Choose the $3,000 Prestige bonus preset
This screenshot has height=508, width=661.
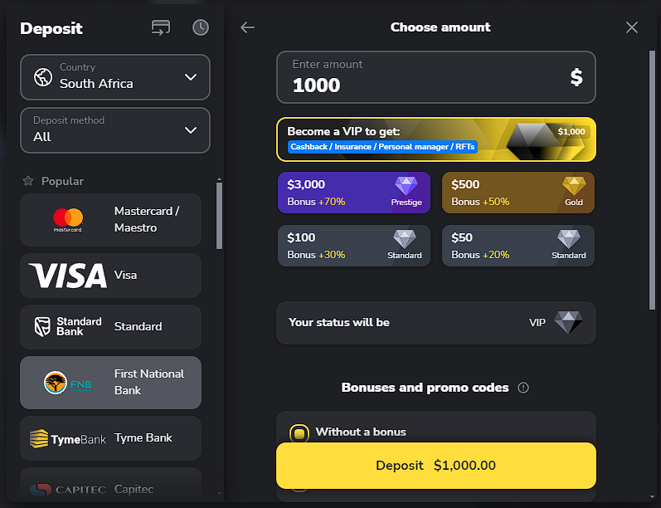pyautogui.click(x=354, y=193)
